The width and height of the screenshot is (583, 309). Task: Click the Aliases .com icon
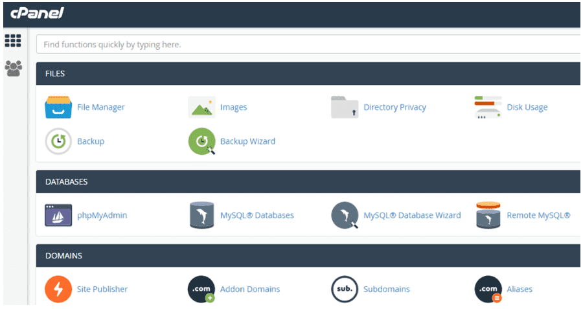488,290
